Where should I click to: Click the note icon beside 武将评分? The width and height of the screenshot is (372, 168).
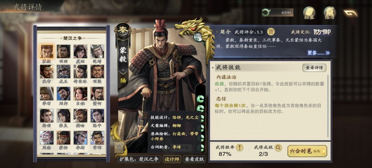pyautogui.click(x=271, y=32)
